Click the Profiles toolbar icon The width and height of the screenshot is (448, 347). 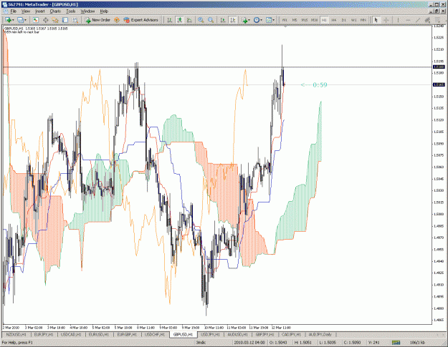coord(20,20)
